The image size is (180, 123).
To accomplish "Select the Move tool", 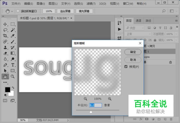I will [5, 24].
